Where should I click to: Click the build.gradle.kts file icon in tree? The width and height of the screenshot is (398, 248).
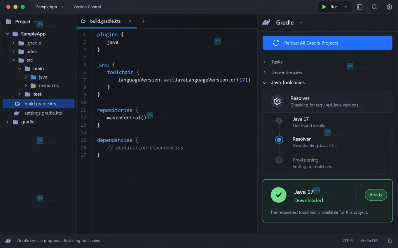(17, 103)
